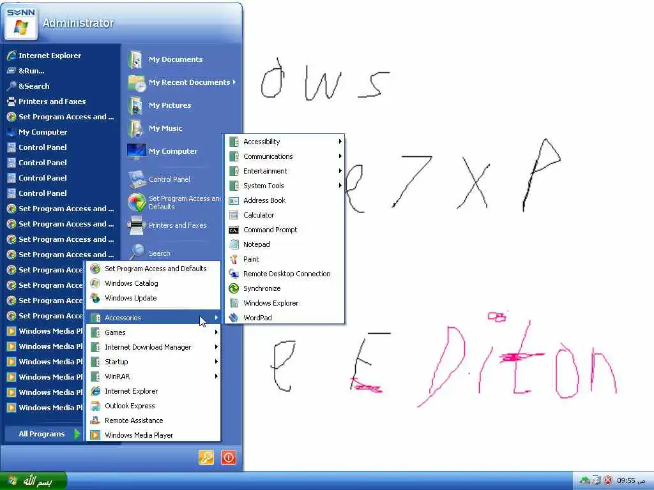Expand the Startup submenu
654x490 pixels.
pyautogui.click(x=153, y=362)
